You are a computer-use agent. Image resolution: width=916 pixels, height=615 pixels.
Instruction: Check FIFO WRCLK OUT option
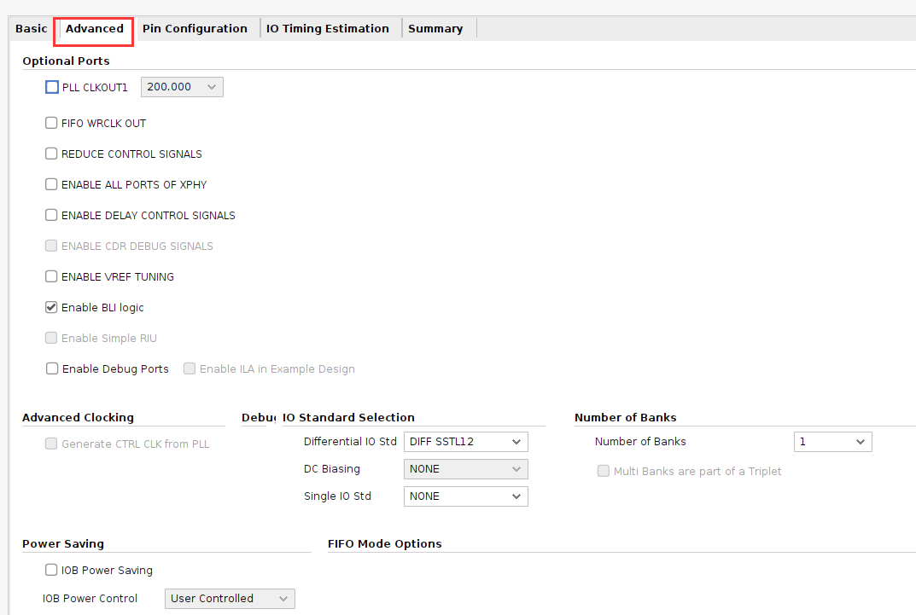[x=51, y=123]
